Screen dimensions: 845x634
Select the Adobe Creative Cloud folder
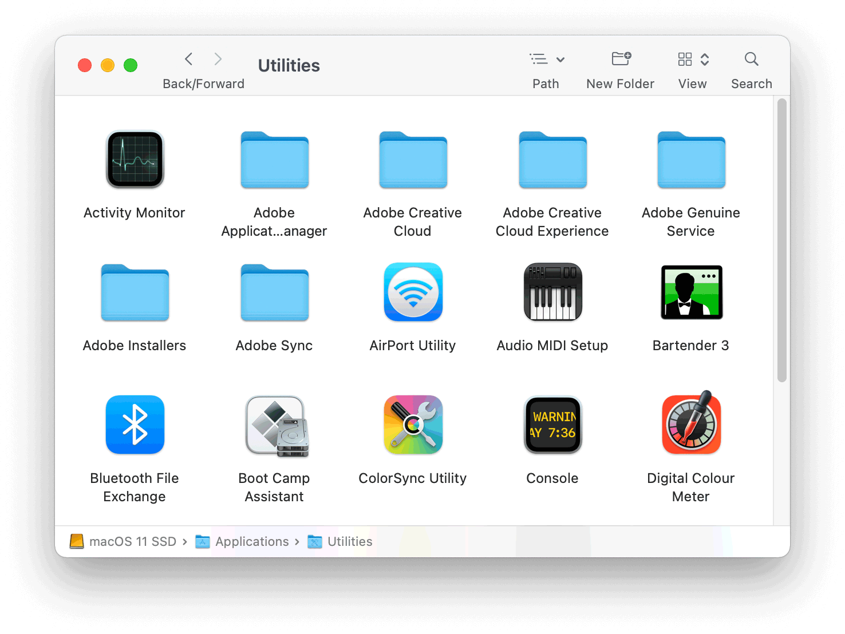413,161
